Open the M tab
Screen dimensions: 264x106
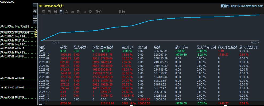[85, 12]
